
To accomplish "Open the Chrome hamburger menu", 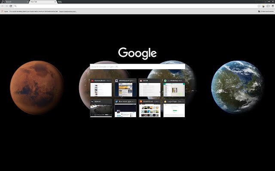I will pyautogui.click(x=272, y=6).
